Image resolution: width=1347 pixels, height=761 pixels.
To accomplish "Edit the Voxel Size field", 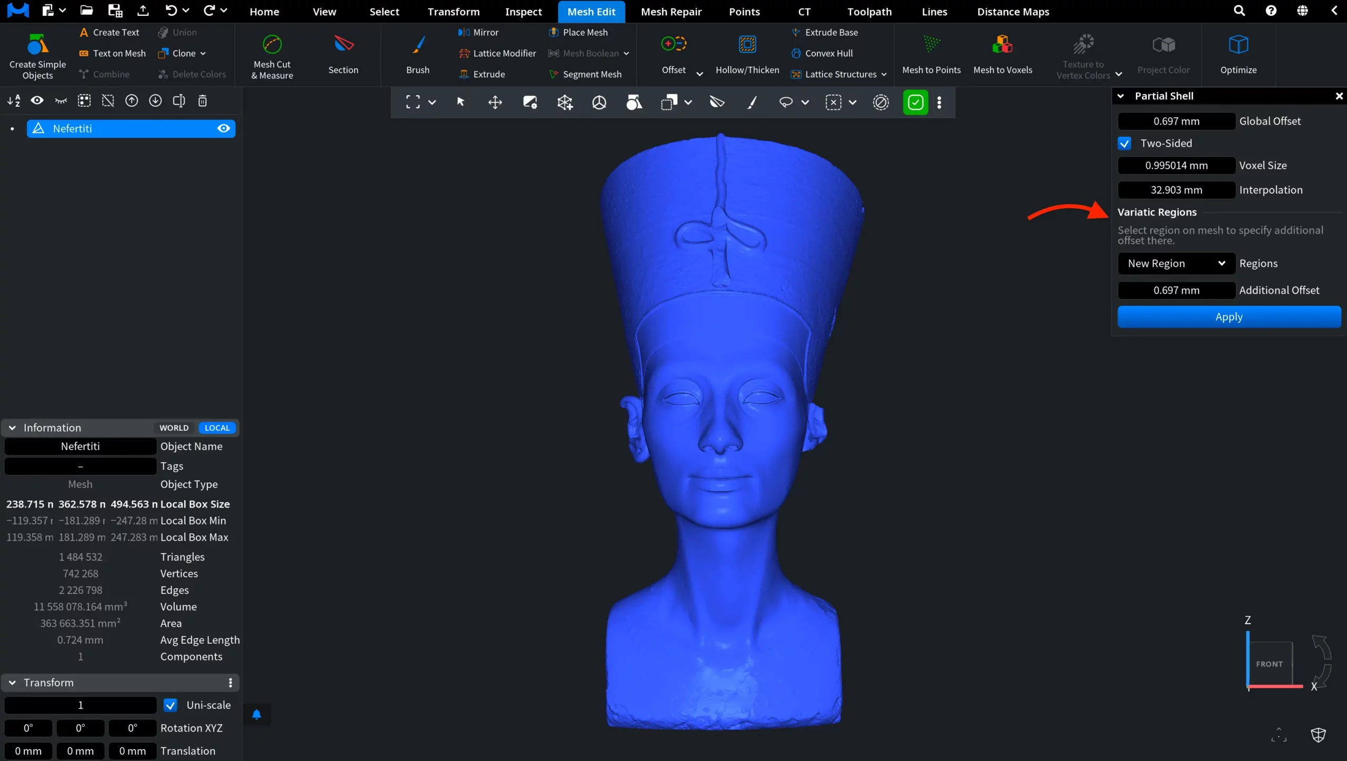I will pos(1177,166).
